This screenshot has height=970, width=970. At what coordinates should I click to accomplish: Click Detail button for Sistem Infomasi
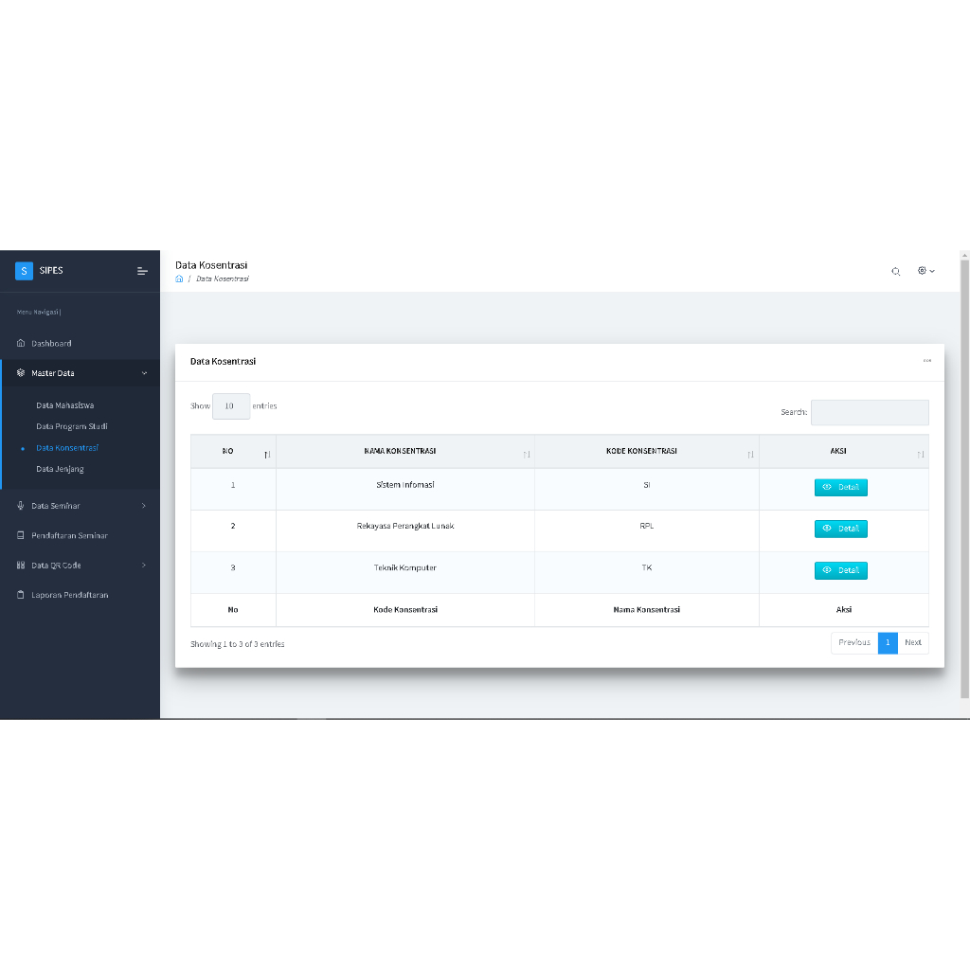841,488
